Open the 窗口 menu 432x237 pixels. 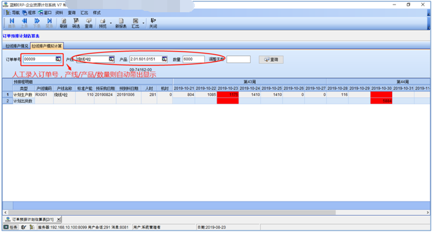pyautogui.click(x=45, y=13)
